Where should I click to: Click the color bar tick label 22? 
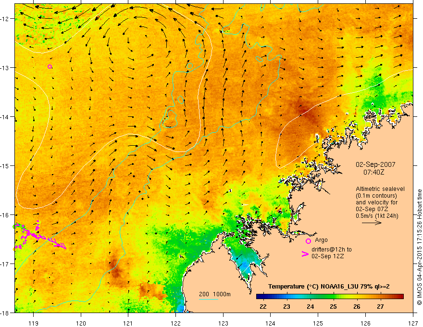[x=263, y=307]
